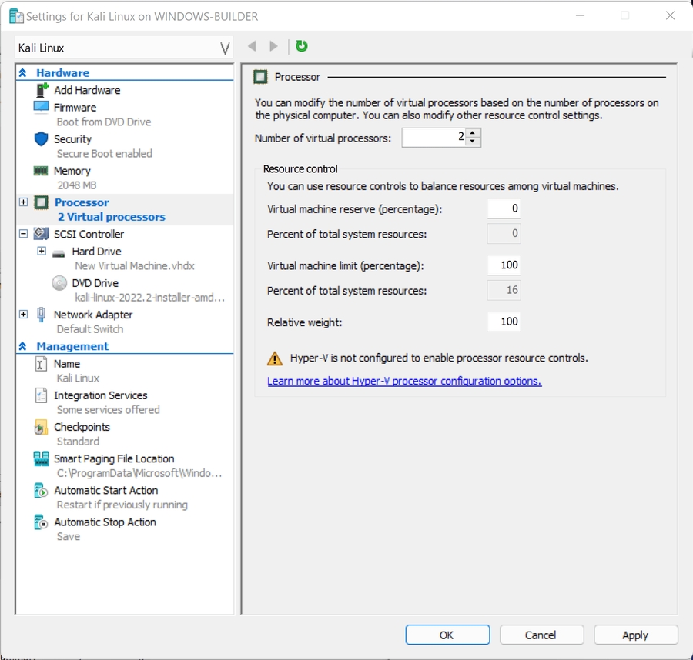Click the Virtual machine reserve field
693x660 pixels.
click(x=504, y=208)
